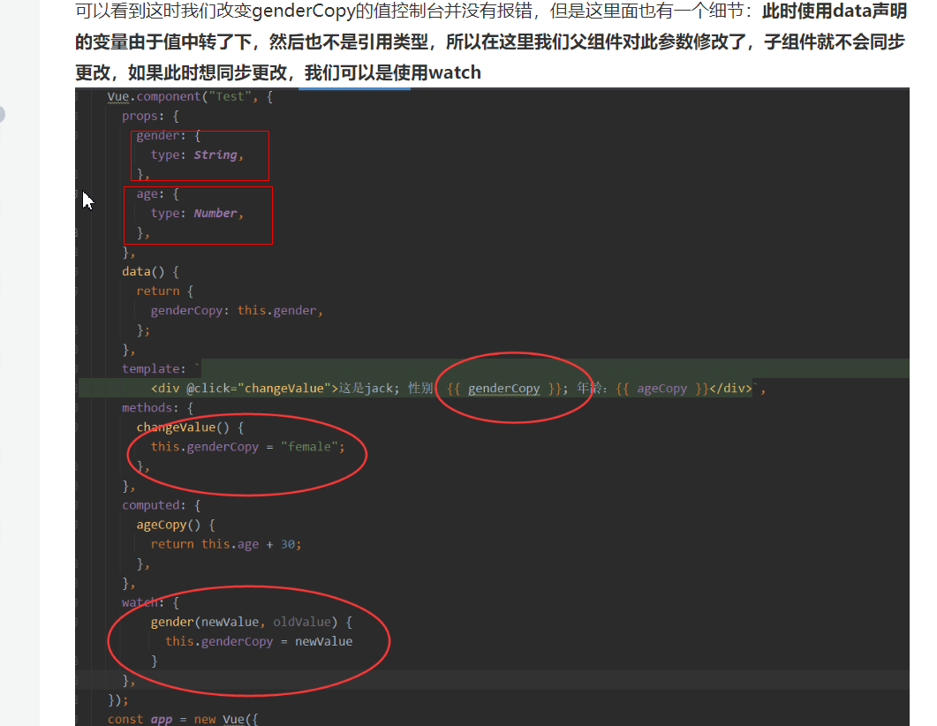Click the code line Vue.component("Test", {
The height and width of the screenshot is (726, 937).
point(190,97)
